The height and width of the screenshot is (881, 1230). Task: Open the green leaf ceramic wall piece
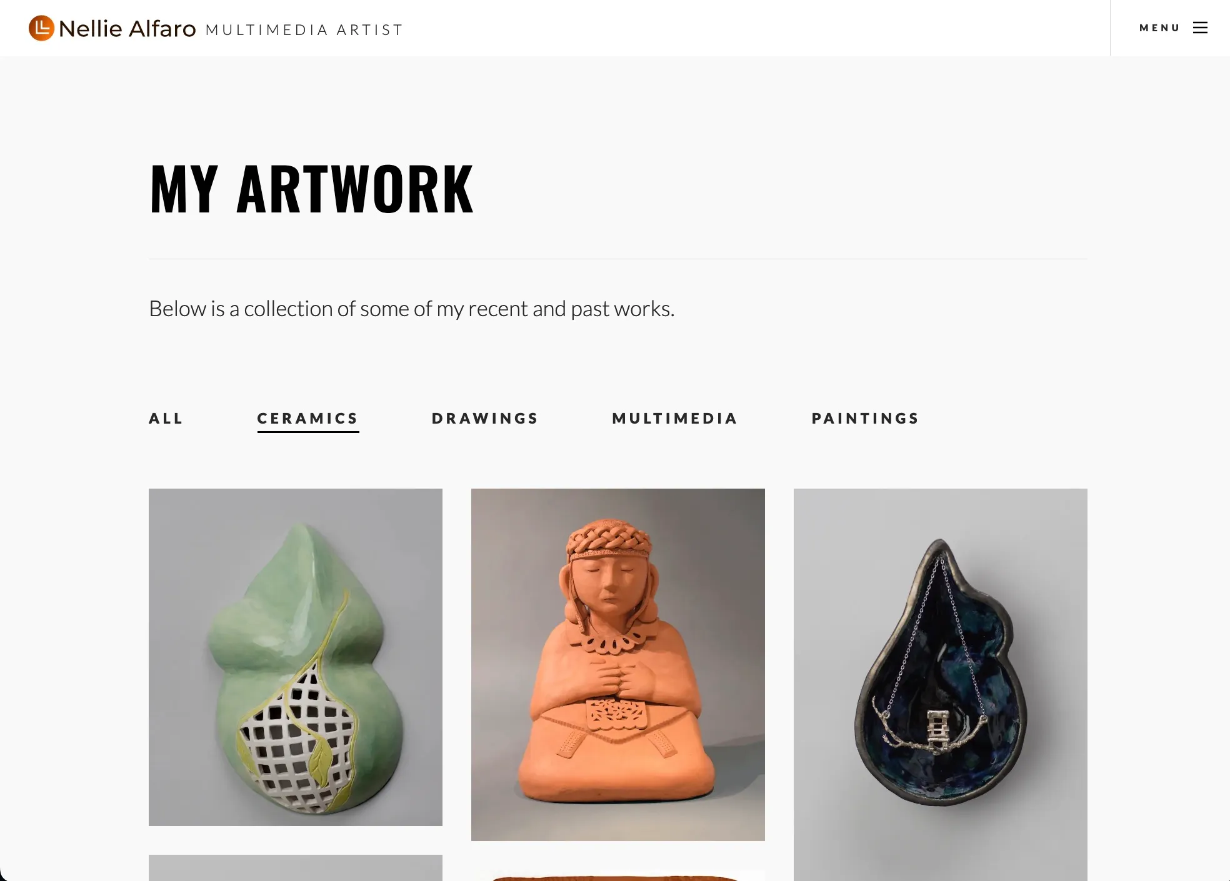(x=296, y=657)
